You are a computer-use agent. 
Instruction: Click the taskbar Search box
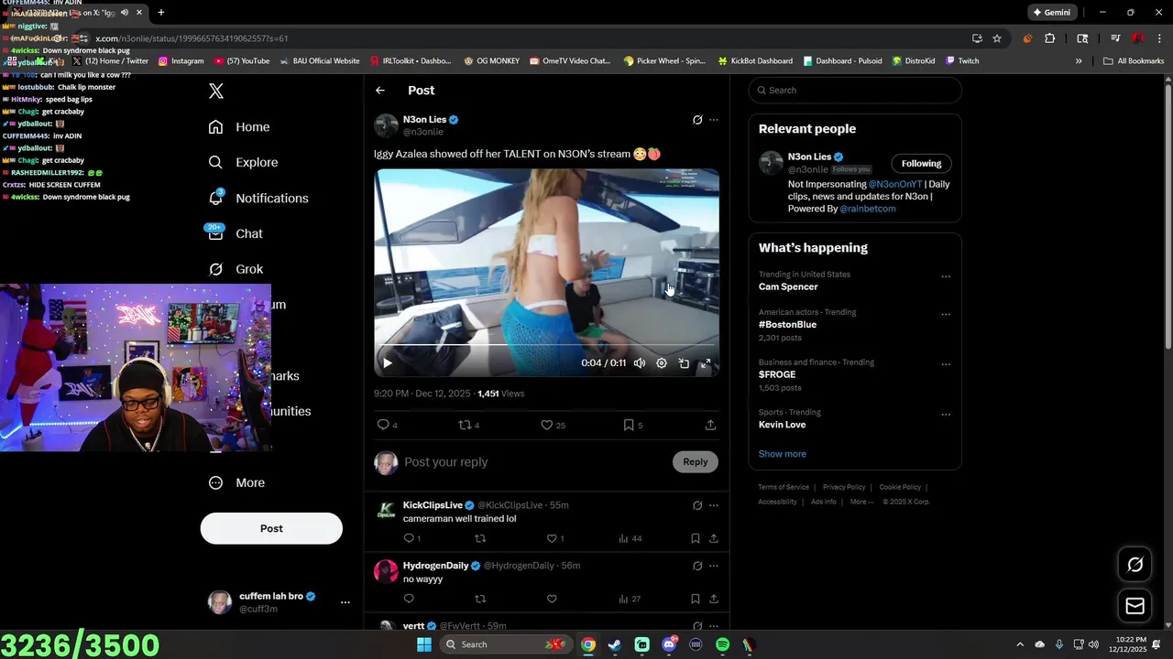505,644
